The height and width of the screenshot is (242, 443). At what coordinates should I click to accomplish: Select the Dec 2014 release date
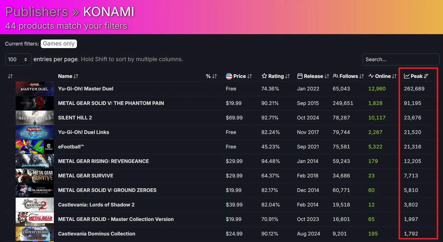308,190
